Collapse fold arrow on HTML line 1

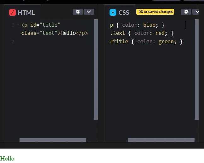(18, 24)
